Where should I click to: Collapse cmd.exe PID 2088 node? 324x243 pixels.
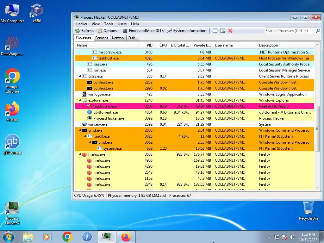click(80, 130)
